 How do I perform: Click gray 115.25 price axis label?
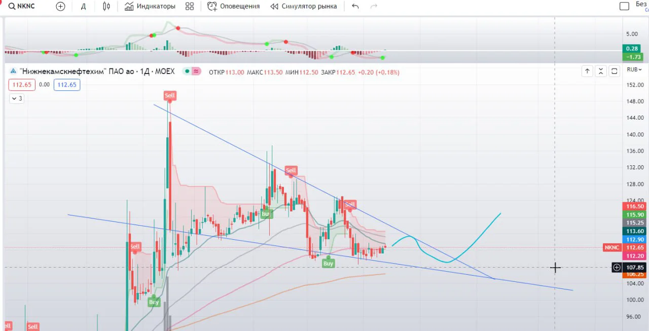[x=635, y=223]
